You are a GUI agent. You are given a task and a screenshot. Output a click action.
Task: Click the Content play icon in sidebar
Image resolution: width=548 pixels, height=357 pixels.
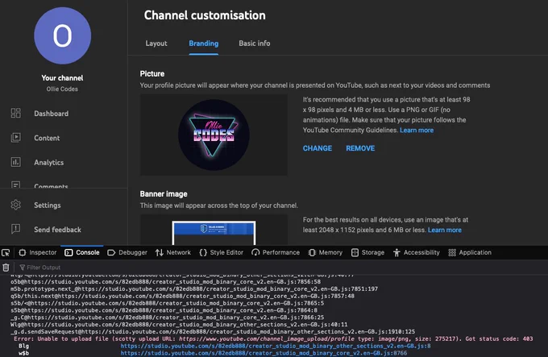(x=16, y=138)
